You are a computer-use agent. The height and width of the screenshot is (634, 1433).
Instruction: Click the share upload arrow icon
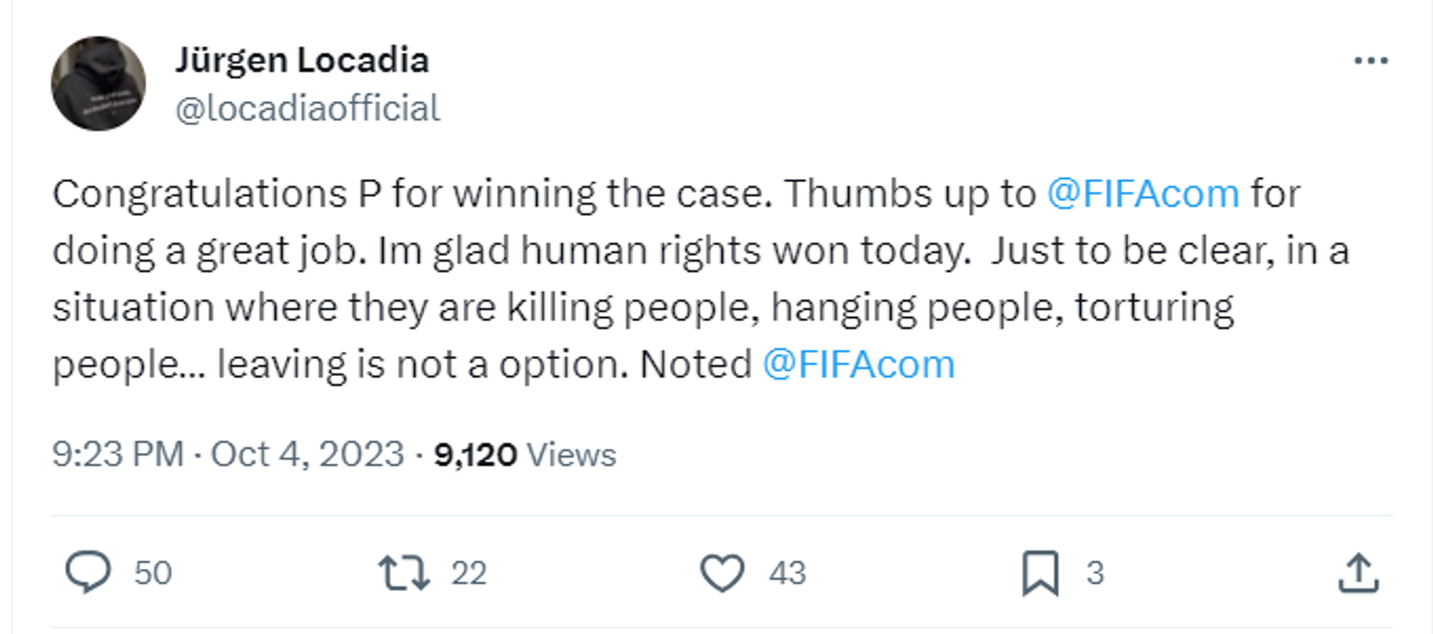pos(1359,573)
